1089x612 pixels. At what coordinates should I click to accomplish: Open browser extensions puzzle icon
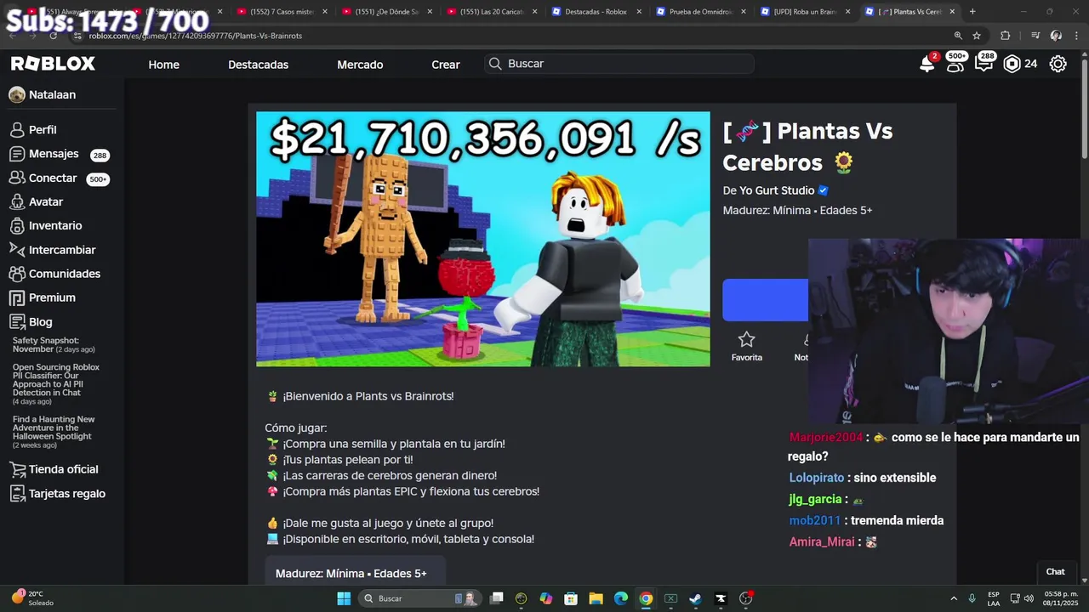(1006, 36)
